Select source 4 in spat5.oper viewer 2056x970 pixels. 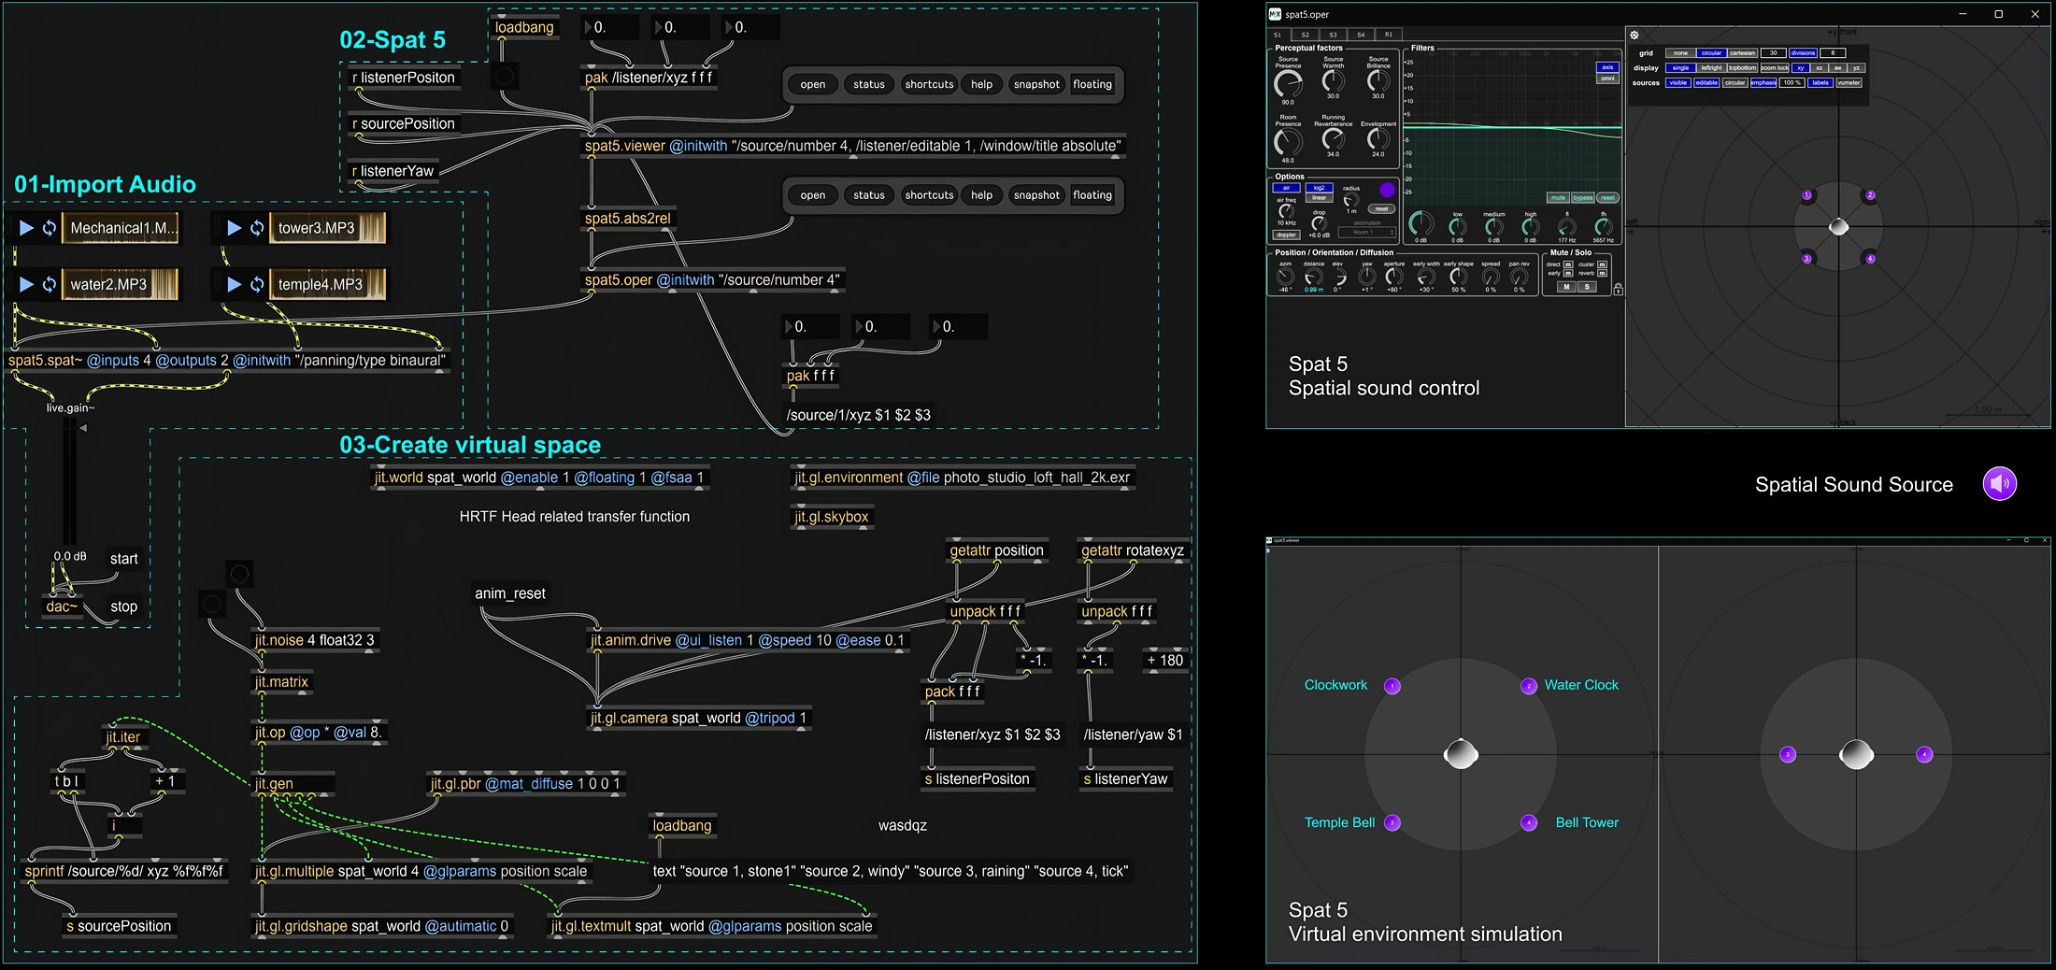1870,259
